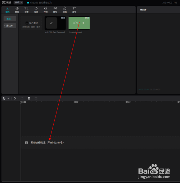Select the 本地 (Local) sidebar item
The height and width of the screenshot is (183, 180).
(x=10, y=19)
